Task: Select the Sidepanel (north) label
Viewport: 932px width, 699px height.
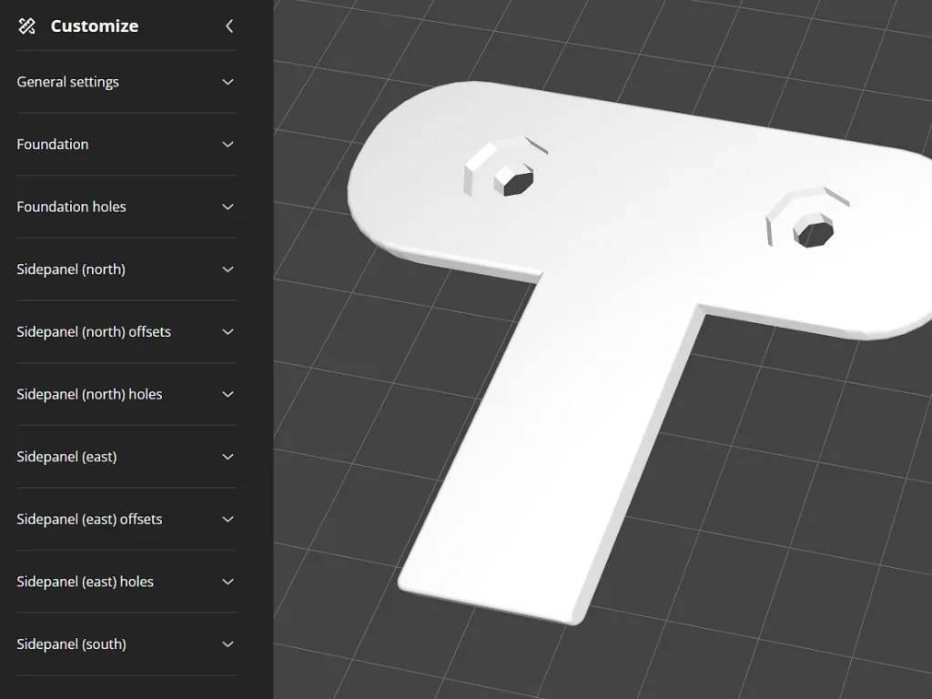Action: coord(71,269)
